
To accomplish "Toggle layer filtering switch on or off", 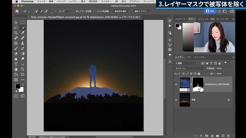I will [x=226, y=63].
